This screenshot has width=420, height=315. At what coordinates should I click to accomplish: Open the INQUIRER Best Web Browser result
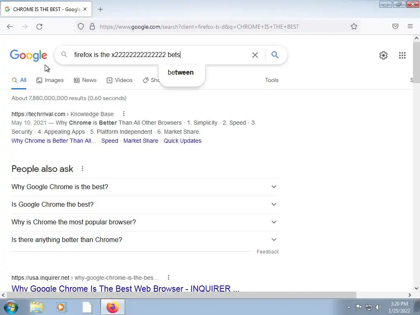[x=126, y=288]
